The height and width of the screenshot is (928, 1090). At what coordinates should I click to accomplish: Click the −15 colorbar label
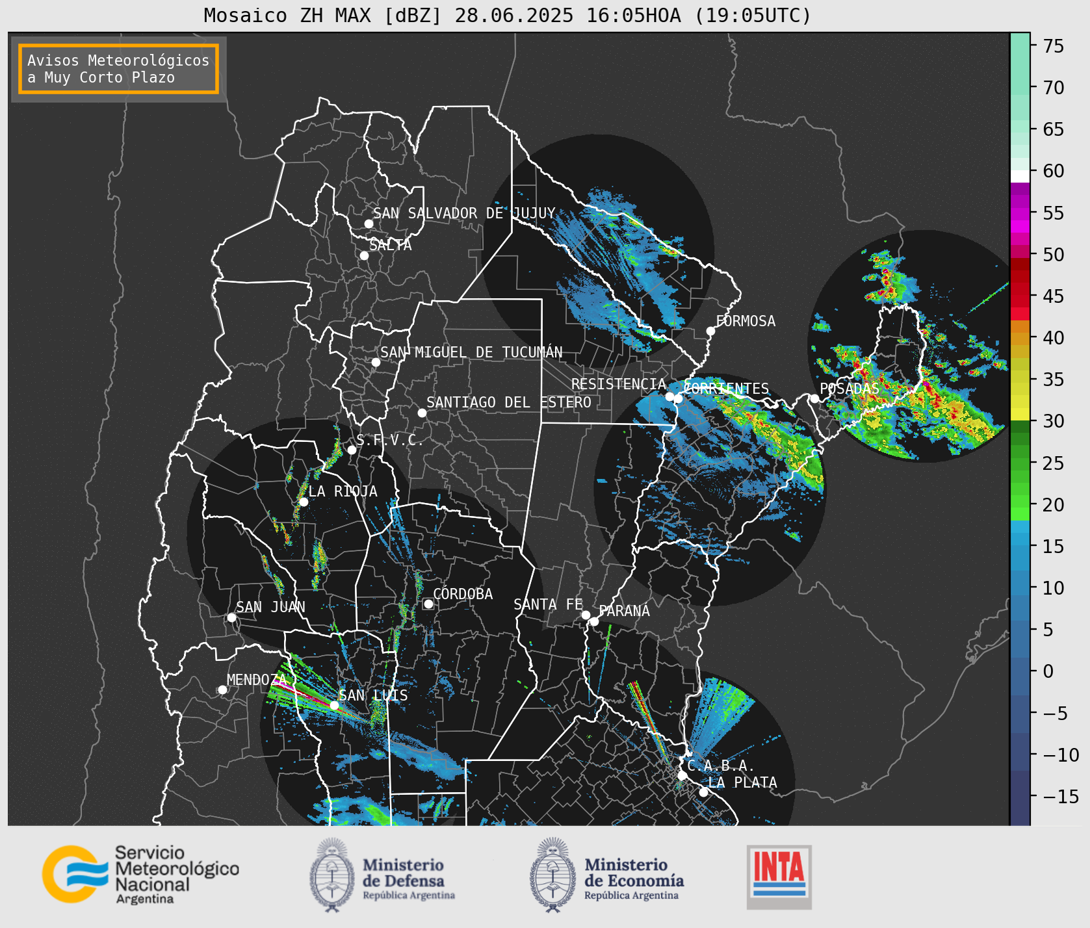[x=1061, y=796]
